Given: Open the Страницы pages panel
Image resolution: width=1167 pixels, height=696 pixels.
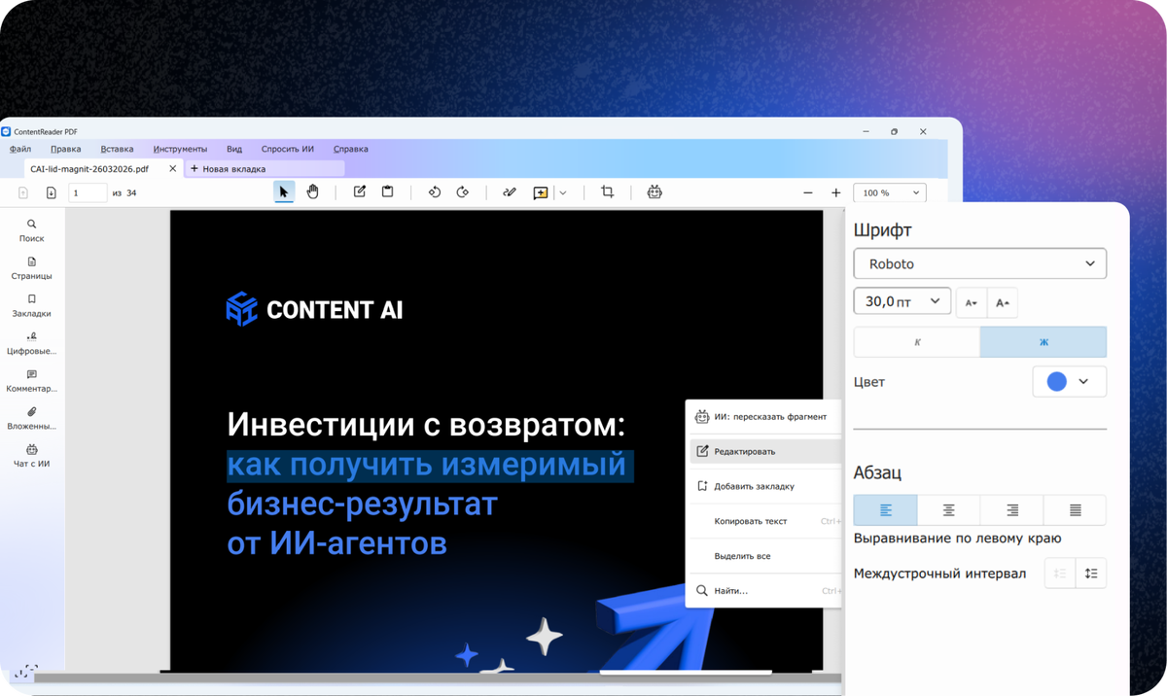Looking at the screenshot, I should click(32, 268).
